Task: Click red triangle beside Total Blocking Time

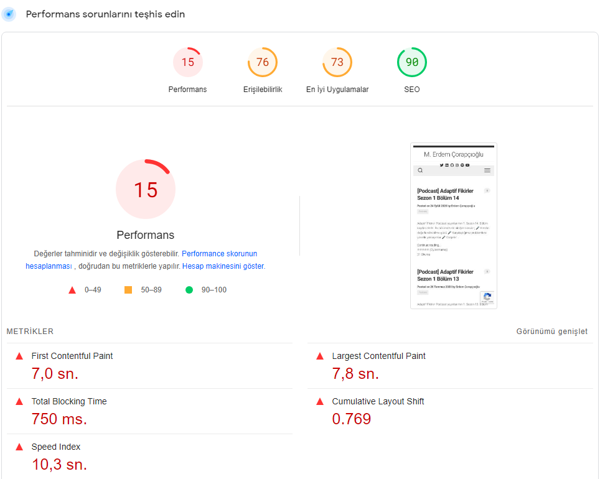Action: [19, 401]
